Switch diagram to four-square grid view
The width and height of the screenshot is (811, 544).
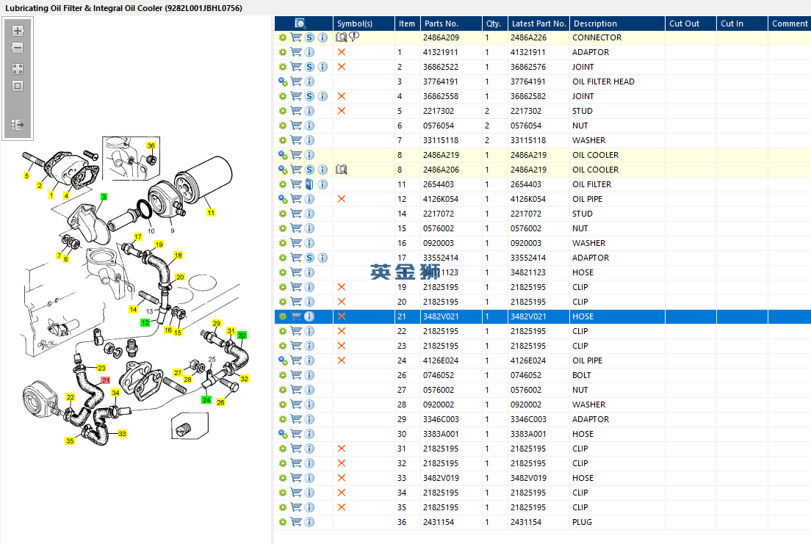pos(18,69)
